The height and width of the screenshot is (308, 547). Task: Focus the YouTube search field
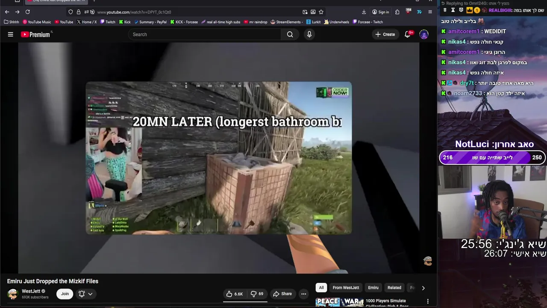205,34
